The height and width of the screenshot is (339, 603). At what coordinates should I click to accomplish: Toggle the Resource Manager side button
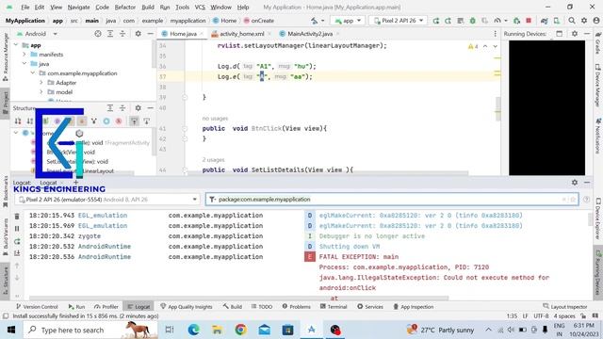5,56
